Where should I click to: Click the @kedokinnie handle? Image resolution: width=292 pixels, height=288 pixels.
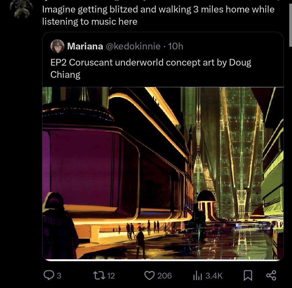click(x=133, y=46)
